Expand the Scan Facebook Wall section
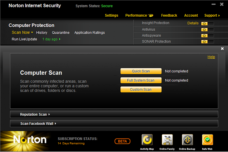Image resolution: width=228 pixels, height=152 pixels. [114, 124]
